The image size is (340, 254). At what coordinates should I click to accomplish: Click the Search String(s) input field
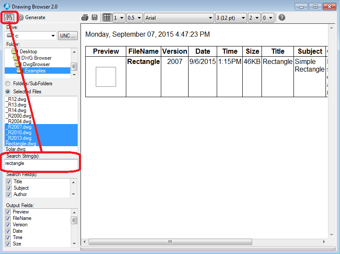pos(41,164)
